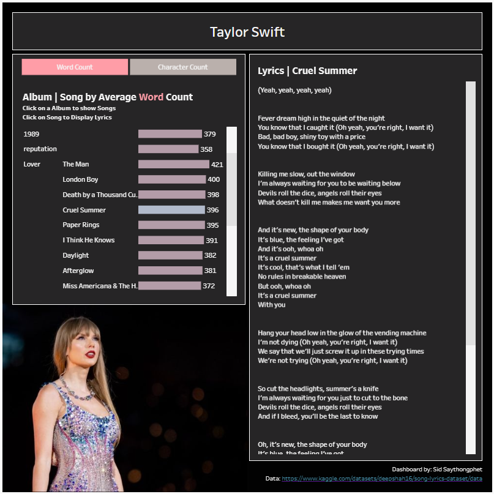This screenshot has height=494, width=494.
Task: Click 'Dashboard by: Sid Saythongphet' credit
Action: click(x=437, y=469)
